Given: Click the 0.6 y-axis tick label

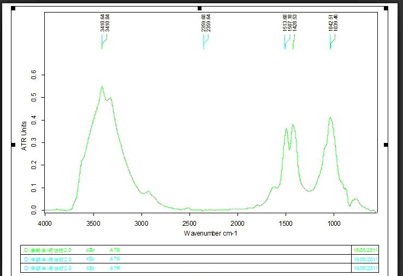Looking at the screenshot, I should pos(34,75).
